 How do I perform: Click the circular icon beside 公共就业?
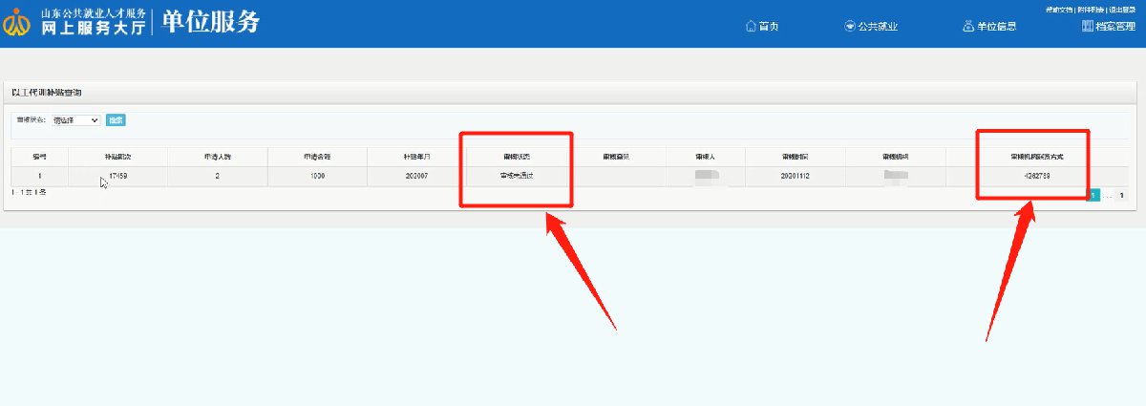(850, 26)
